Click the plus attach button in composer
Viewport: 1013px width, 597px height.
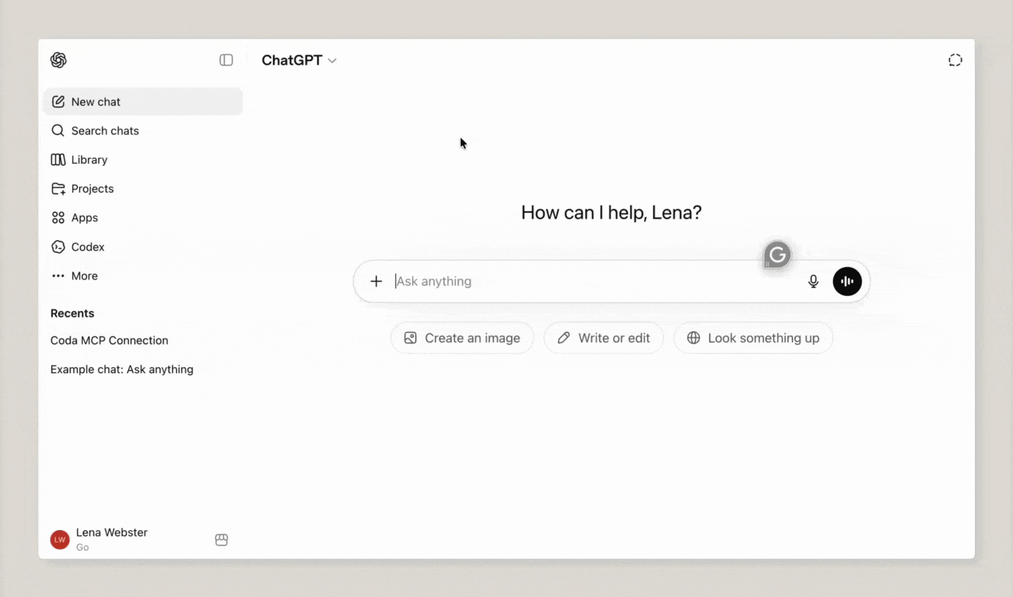[x=376, y=281]
